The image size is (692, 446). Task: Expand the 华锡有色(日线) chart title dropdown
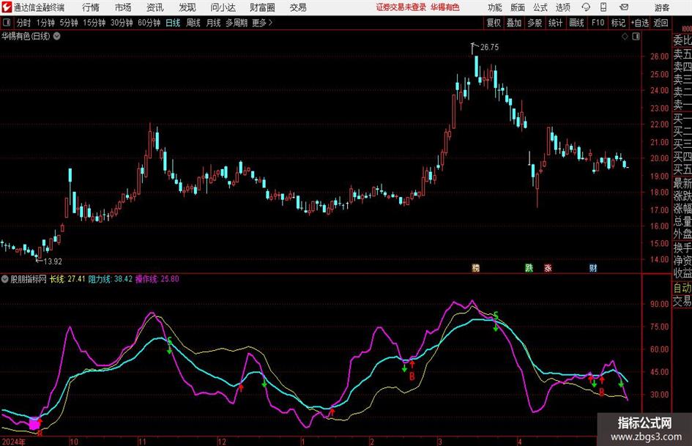[x=57, y=36]
